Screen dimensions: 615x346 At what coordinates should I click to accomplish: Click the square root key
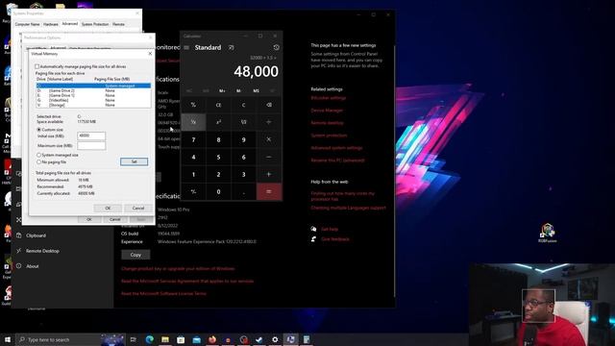click(243, 122)
